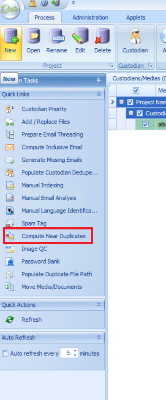Open the Custodian group dialog launcher

pos(150,66)
